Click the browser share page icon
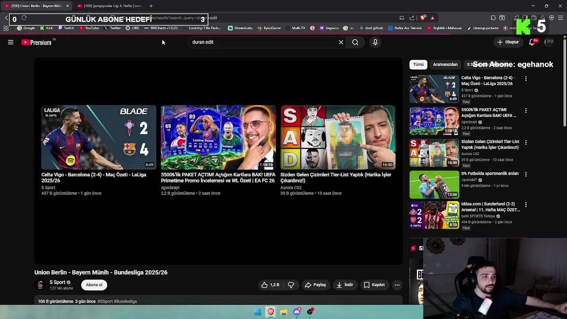 click(412, 18)
